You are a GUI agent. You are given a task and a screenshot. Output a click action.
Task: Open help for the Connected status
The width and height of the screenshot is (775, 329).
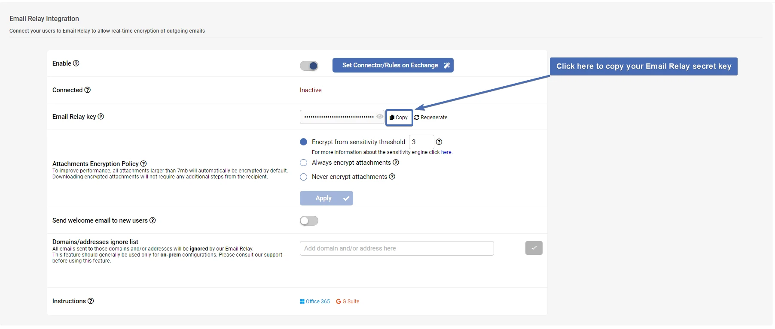pos(88,90)
